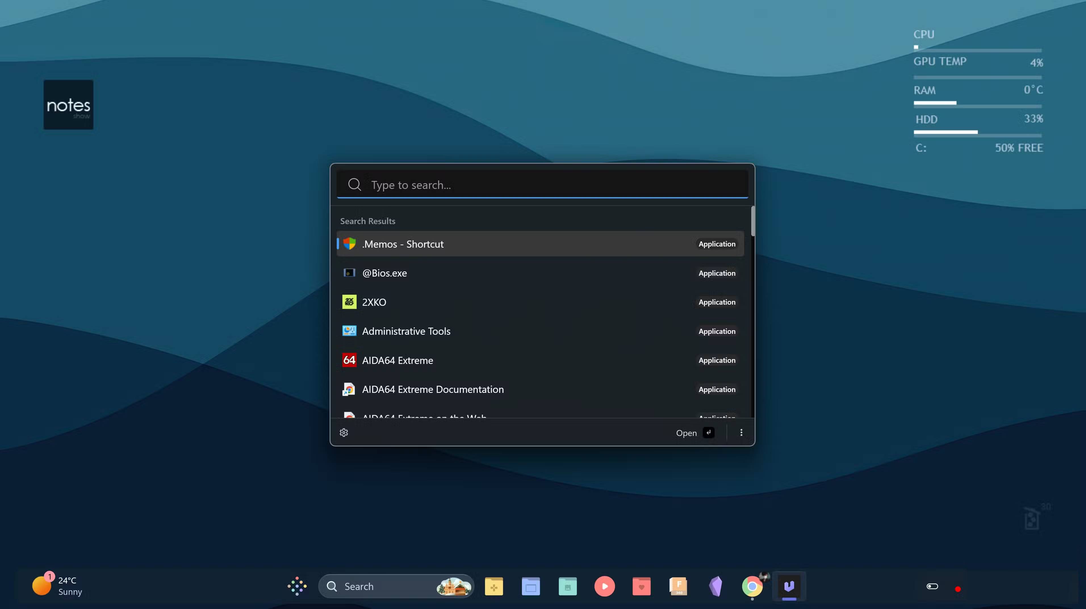Open the blue folder icon on the taskbar
Screen dimensions: 1086x609
(531, 586)
